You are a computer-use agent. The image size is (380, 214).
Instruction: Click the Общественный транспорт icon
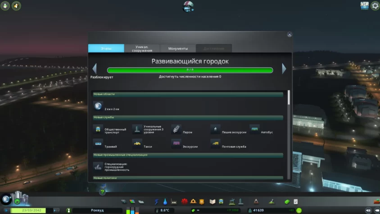click(x=98, y=129)
